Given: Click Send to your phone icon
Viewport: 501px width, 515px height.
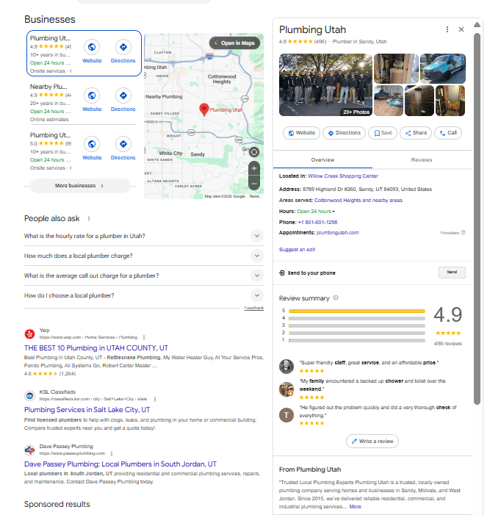Looking at the screenshot, I should pos(281,273).
